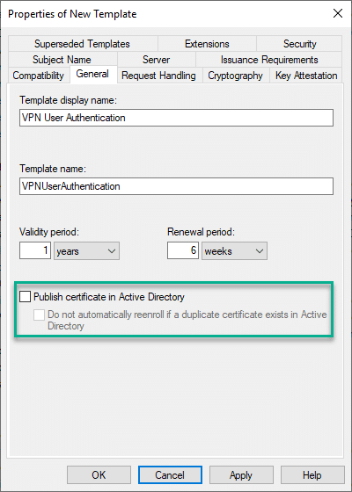The width and height of the screenshot is (352, 492).
Task: Go to the Subject Name tab
Action: (62, 60)
